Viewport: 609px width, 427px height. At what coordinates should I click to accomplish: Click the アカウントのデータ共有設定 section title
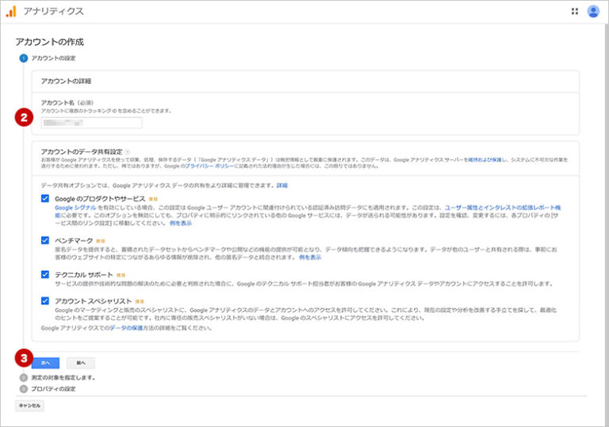click(82, 152)
